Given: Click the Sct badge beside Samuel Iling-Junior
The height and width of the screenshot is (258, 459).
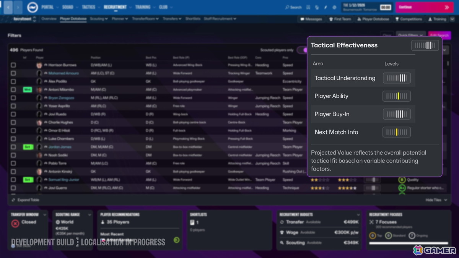Looking at the screenshot, I should (28, 180).
